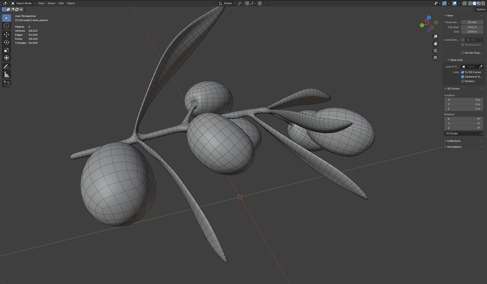Expand the Collections panel
The width and height of the screenshot is (487, 284).
click(x=454, y=141)
